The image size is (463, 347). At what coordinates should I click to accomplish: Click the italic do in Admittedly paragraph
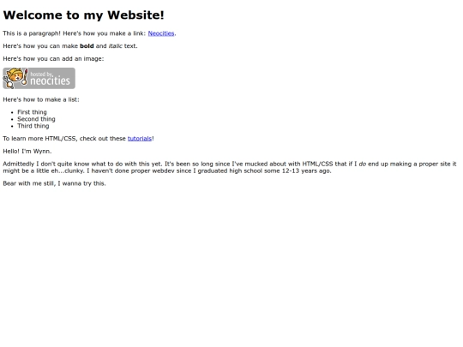[363, 164]
